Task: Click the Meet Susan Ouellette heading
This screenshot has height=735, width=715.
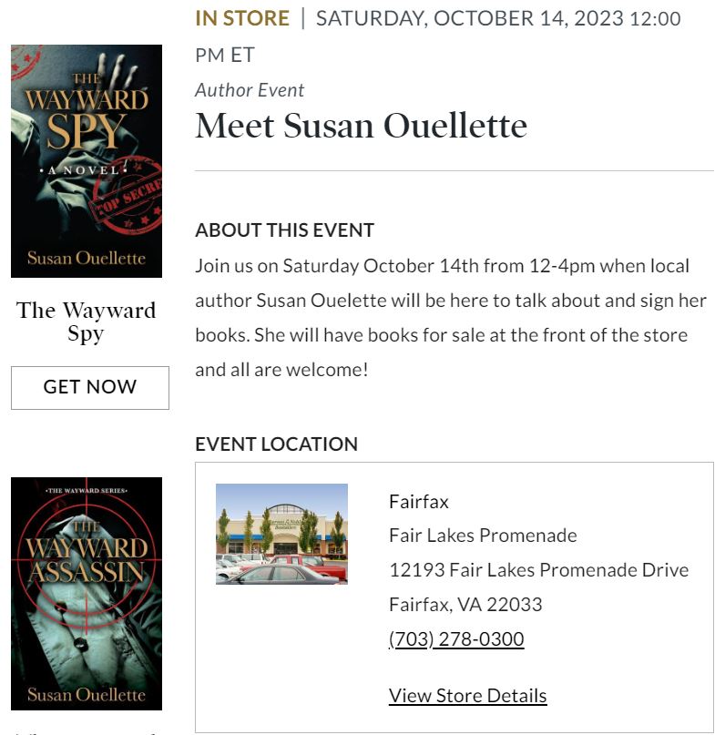Action: click(x=361, y=126)
